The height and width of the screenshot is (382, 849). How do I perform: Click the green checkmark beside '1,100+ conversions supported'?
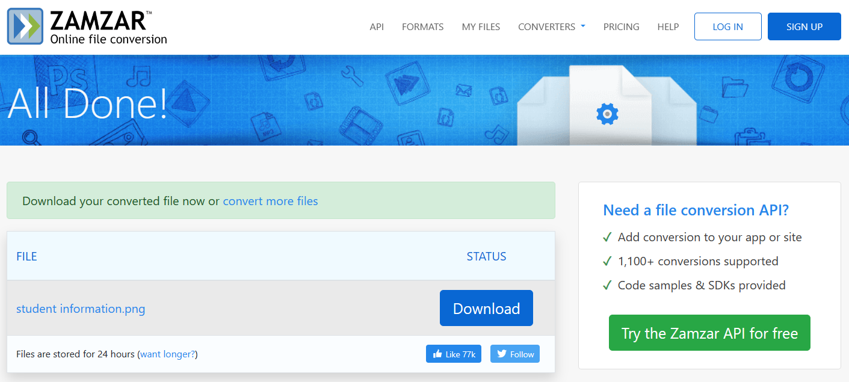tap(607, 261)
